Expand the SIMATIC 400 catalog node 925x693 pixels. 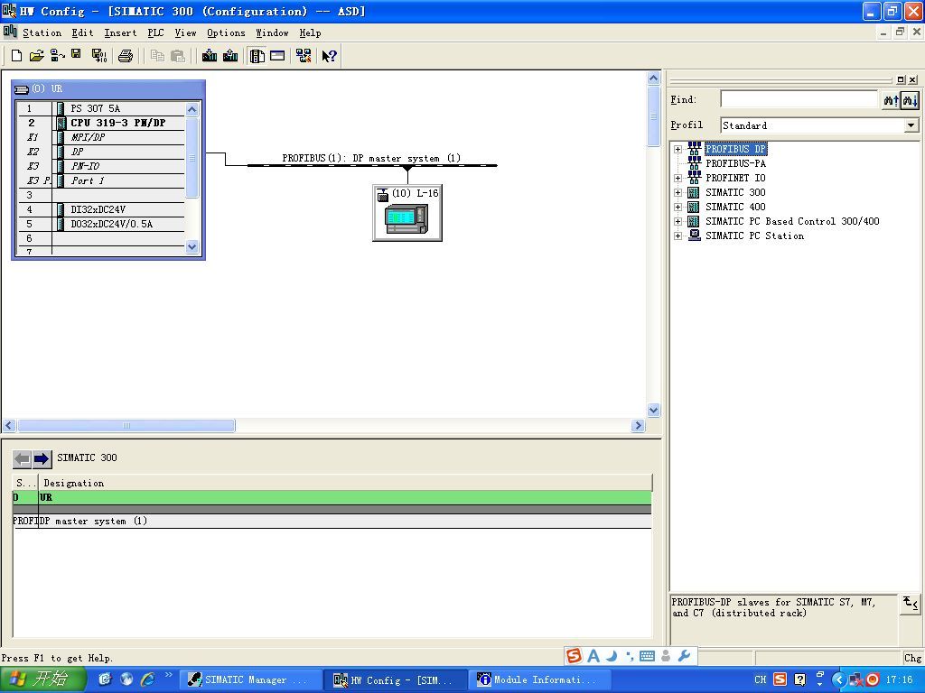(677, 207)
